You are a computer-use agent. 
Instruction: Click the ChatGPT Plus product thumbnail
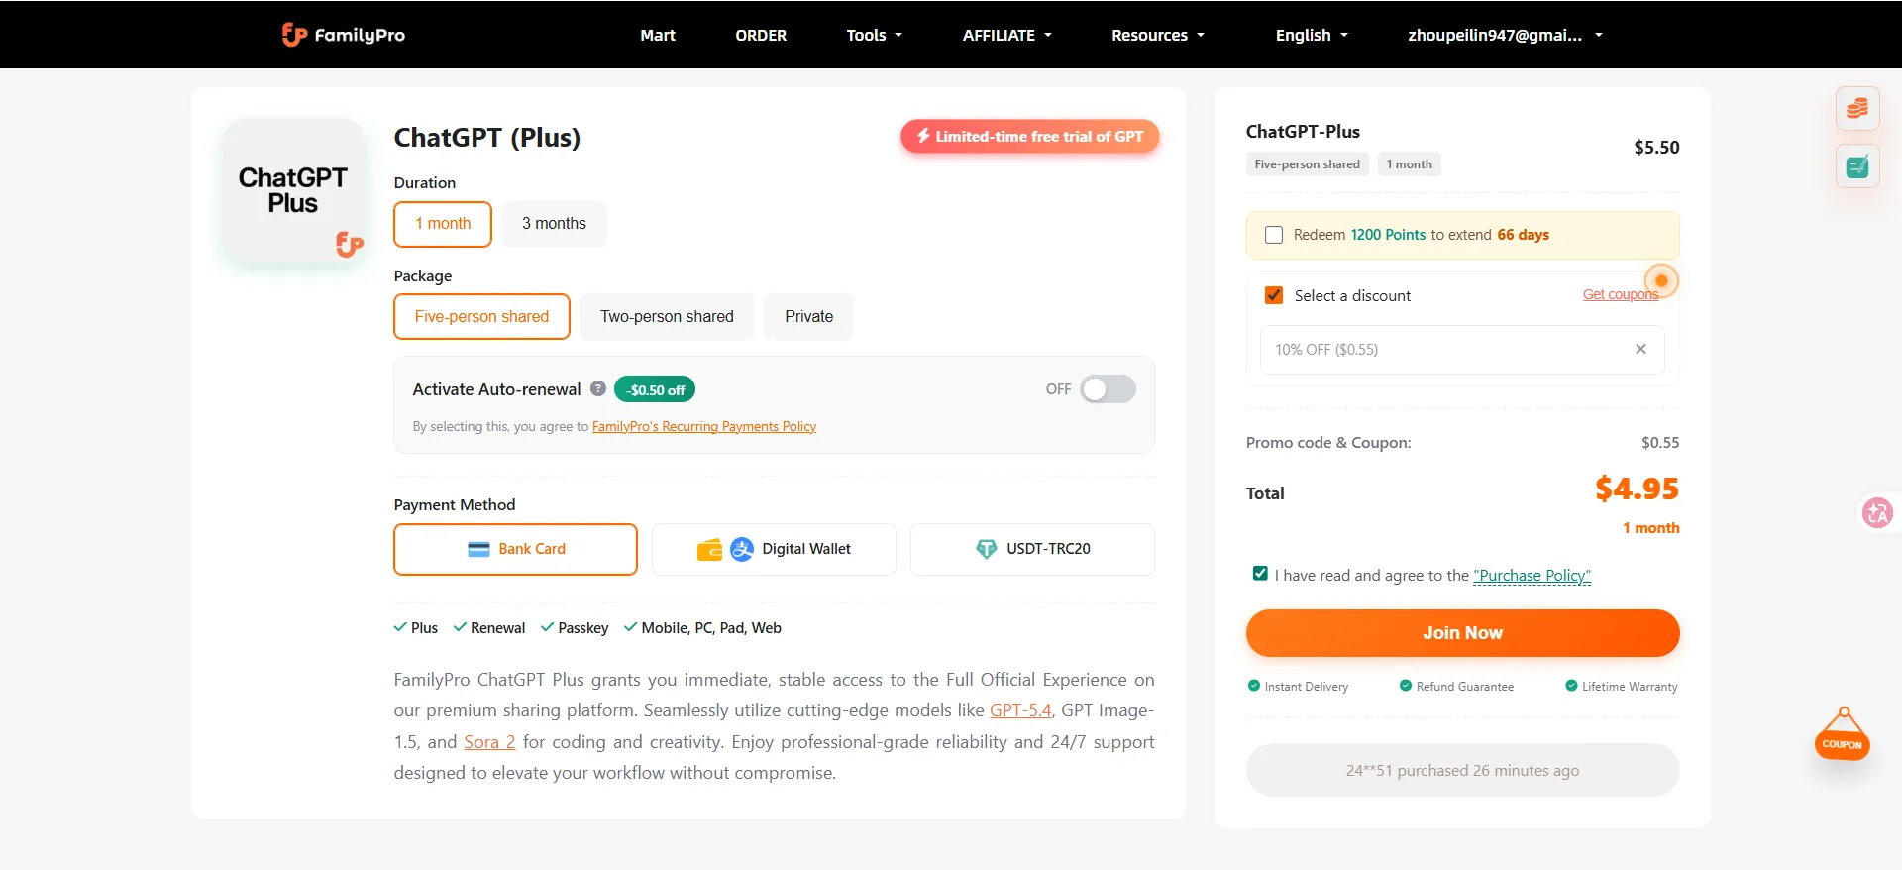(293, 191)
